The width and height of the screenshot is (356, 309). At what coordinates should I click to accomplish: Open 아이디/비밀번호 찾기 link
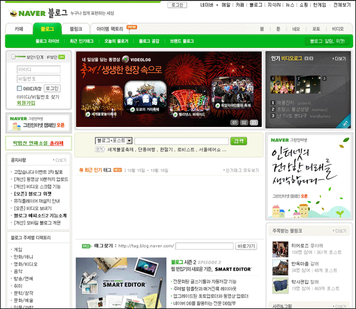click(x=38, y=97)
